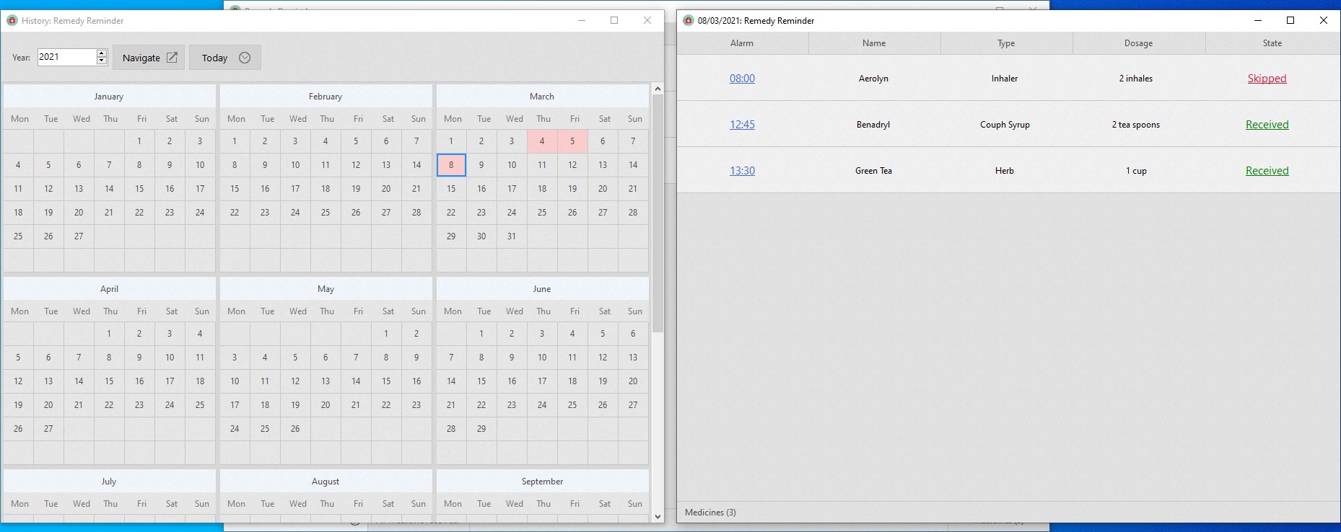The image size is (1341, 532).
Task: Select June 29 in the calendar
Action: [481, 429]
